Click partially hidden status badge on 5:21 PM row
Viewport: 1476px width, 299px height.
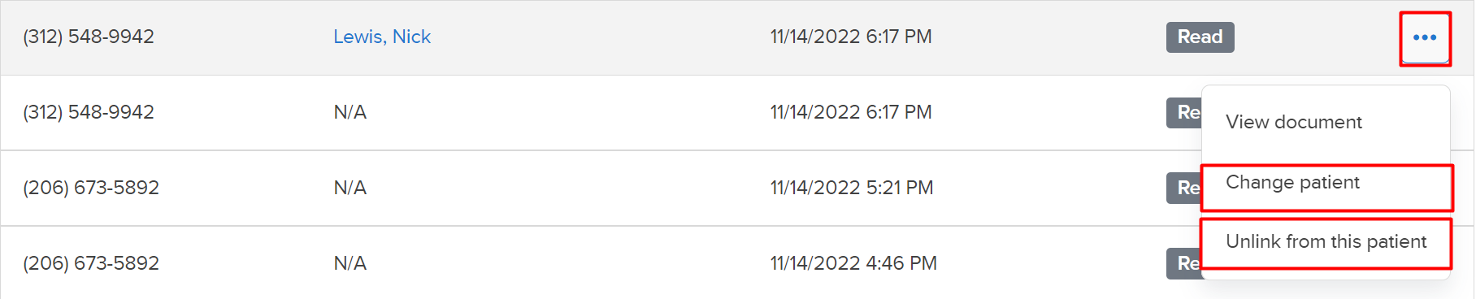pos(1184,188)
